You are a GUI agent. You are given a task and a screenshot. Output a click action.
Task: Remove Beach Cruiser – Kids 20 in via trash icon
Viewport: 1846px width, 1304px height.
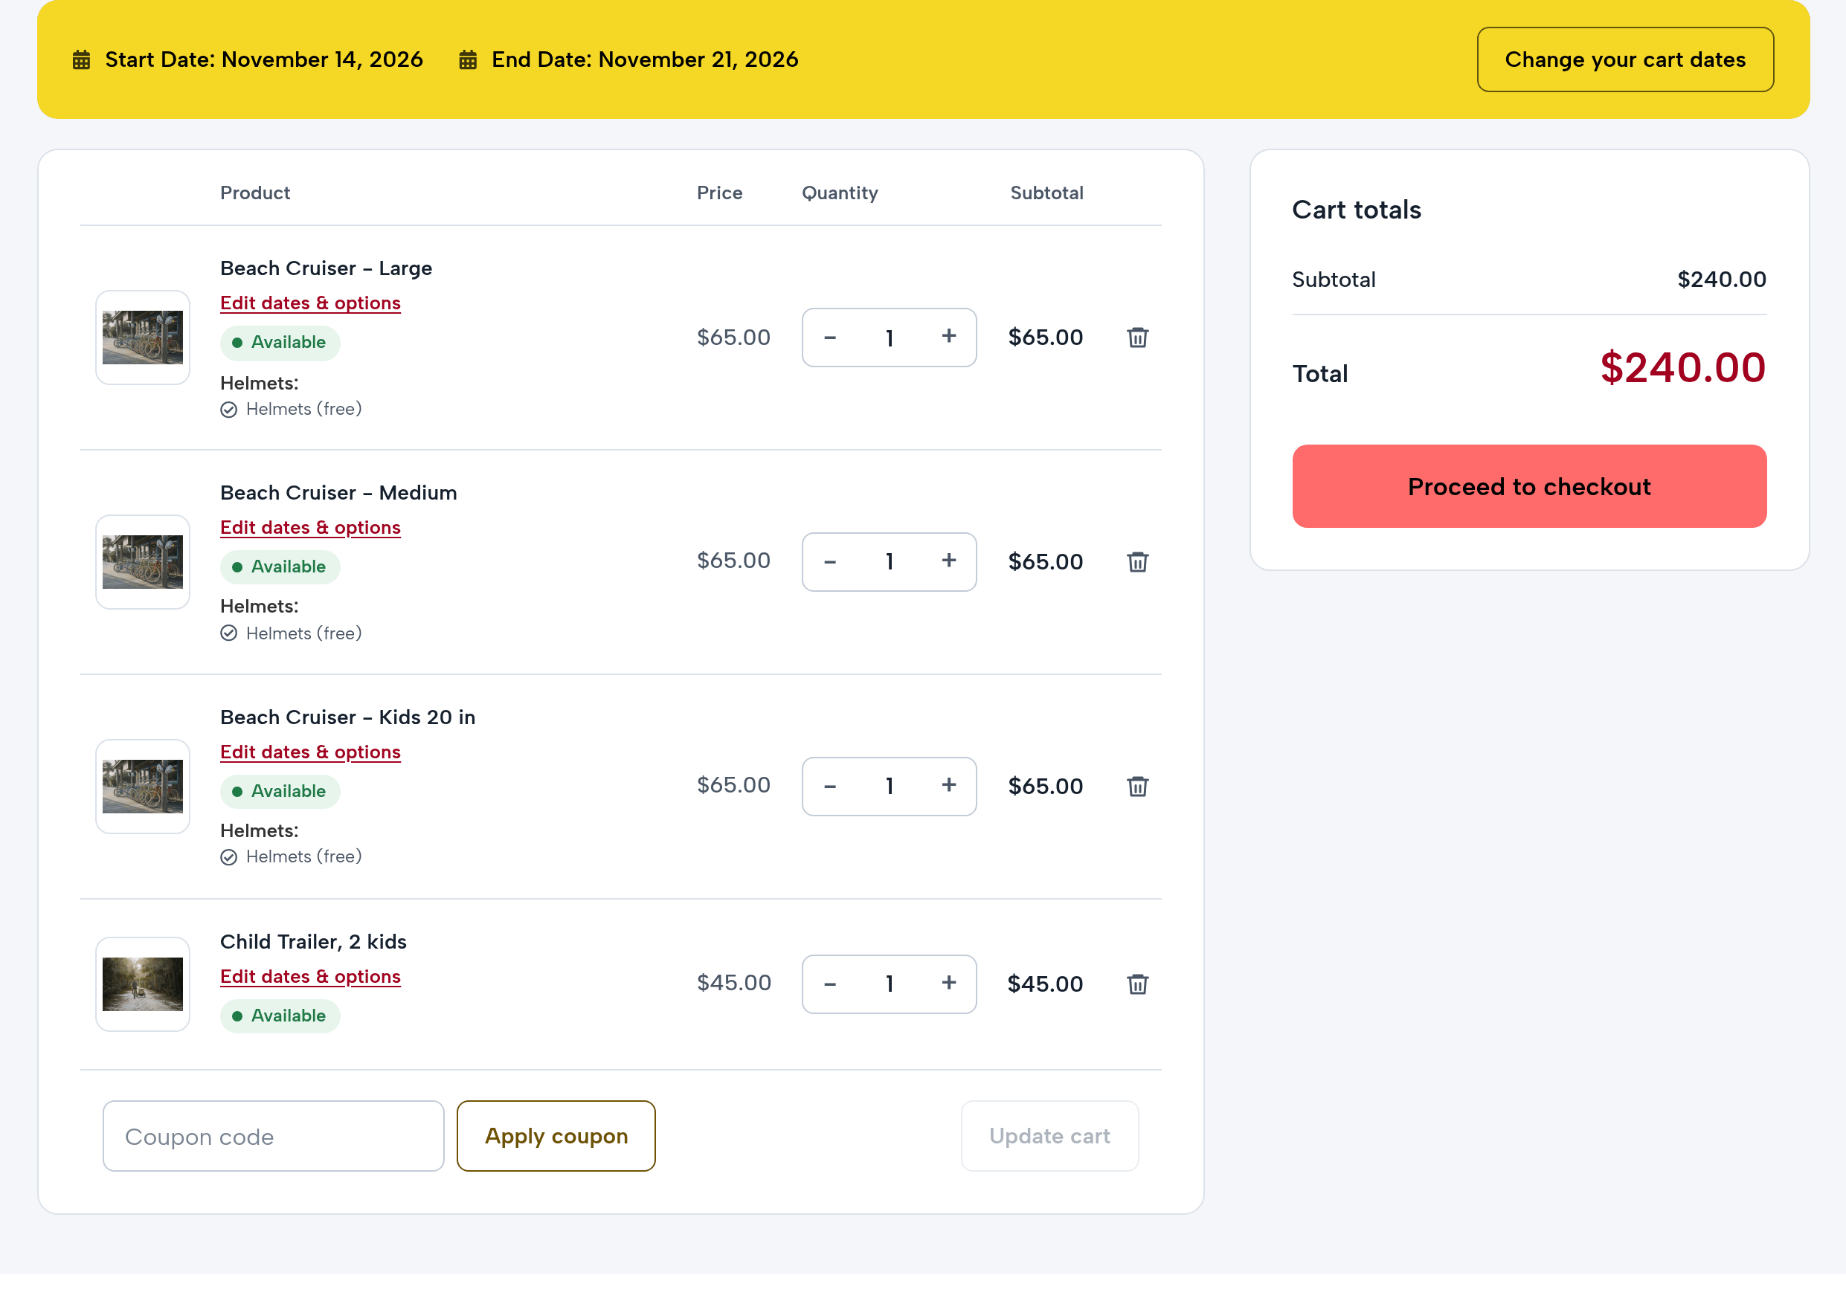[1137, 786]
